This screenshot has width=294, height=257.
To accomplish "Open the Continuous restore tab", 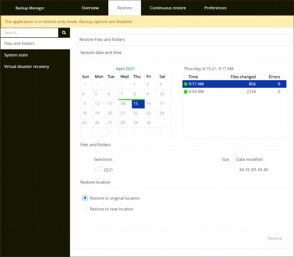I will pos(168,8).
